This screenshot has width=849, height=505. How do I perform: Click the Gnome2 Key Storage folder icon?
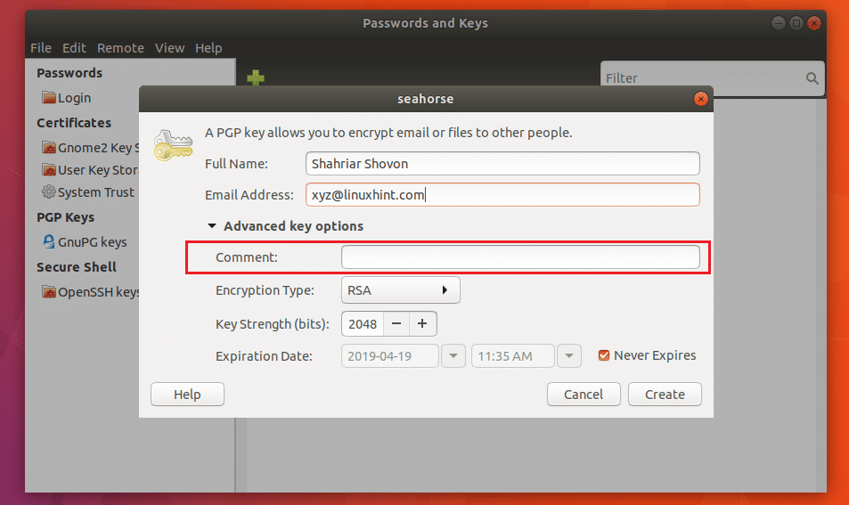(49, 148)
